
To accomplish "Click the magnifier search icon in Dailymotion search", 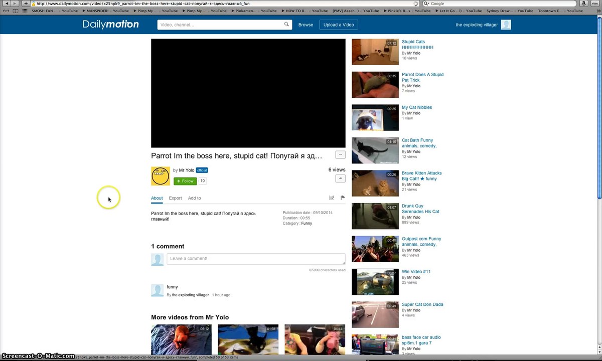I will click(287, 24).
